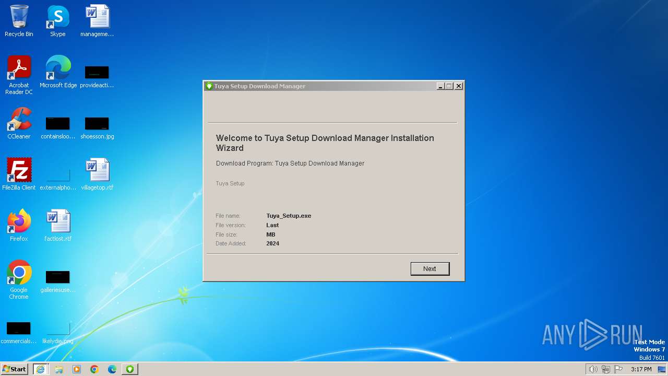Select the Acrobat Reader DC shortcut
Viewport: 668px width, 376px height.
coord(19,75)
